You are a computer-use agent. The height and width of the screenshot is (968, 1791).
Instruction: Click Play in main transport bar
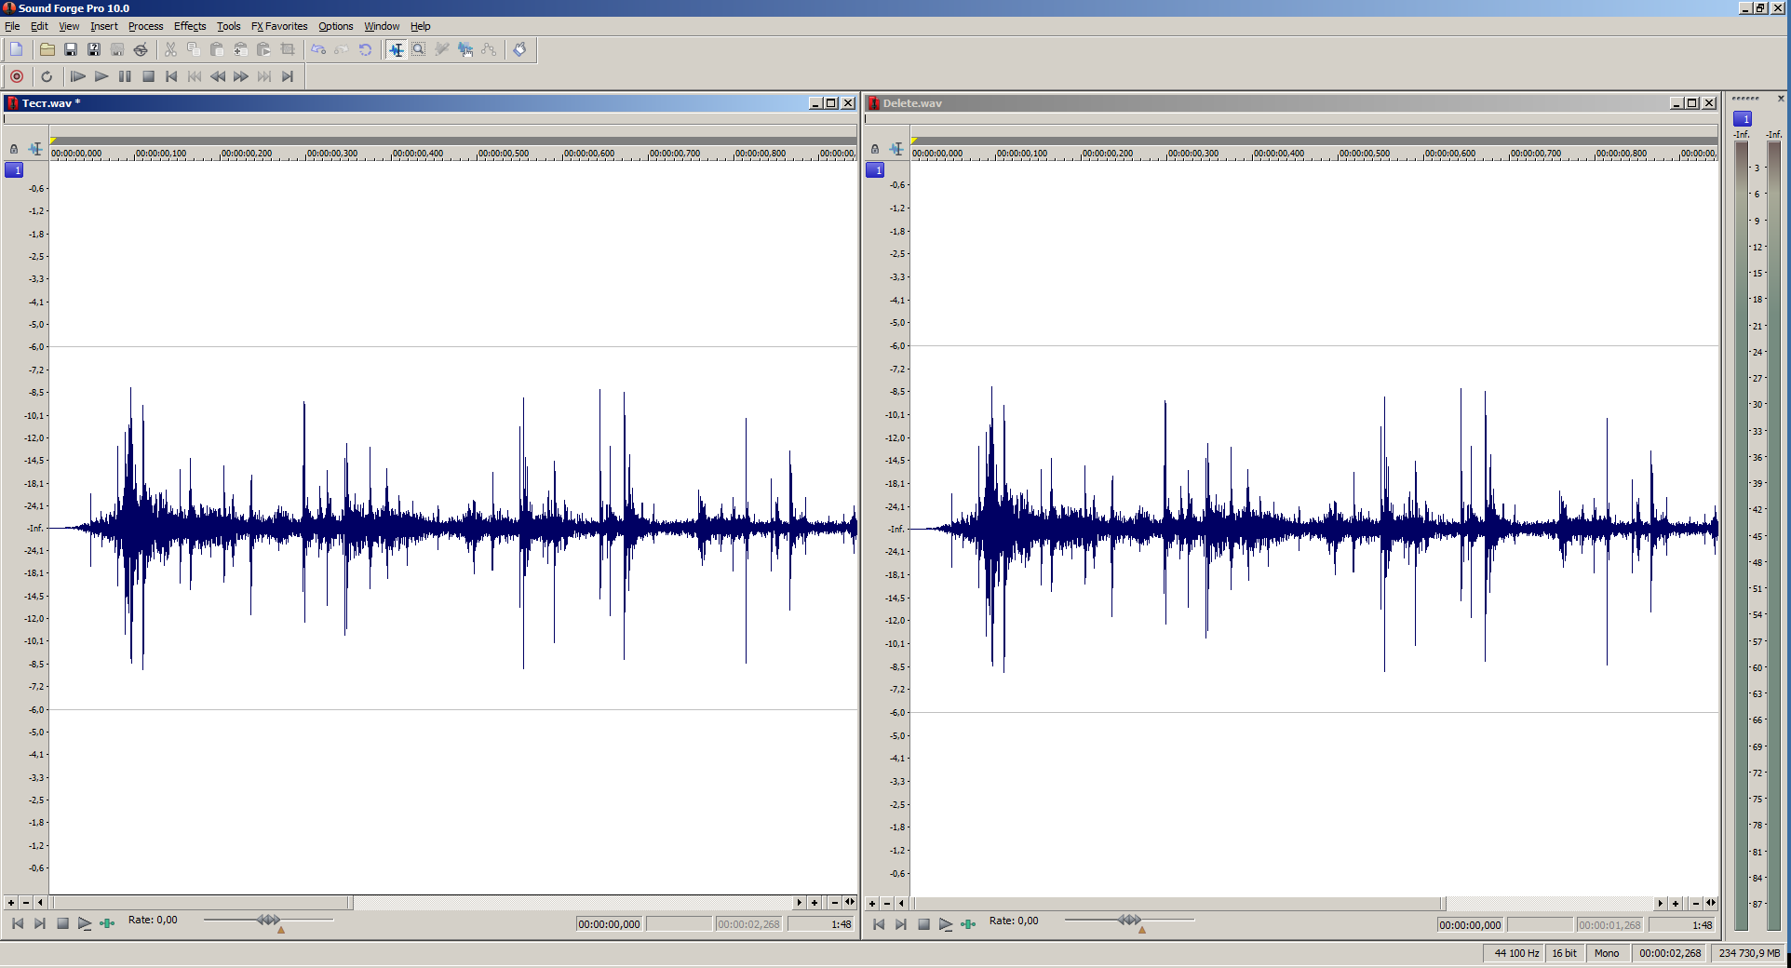[x=101, y=76]
